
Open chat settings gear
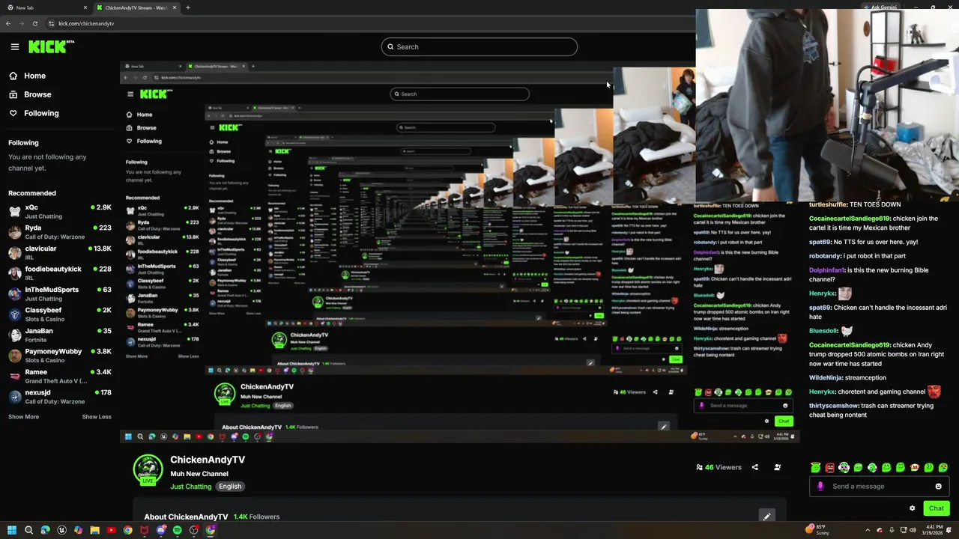pos(912,508)
